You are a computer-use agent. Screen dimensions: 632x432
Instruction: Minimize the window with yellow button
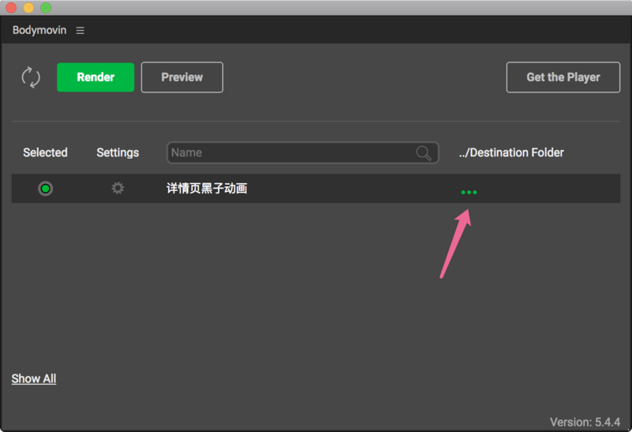(28, 8)
